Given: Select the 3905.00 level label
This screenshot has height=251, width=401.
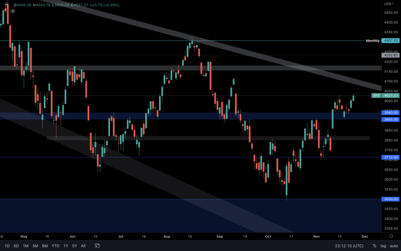Looking at the screenshot, I should [390, 119].
